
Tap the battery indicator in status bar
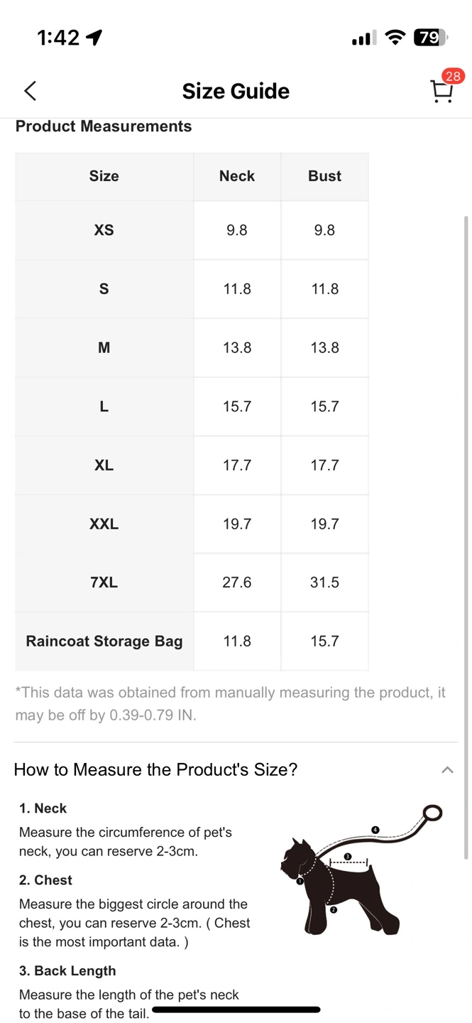click(431, 38)
